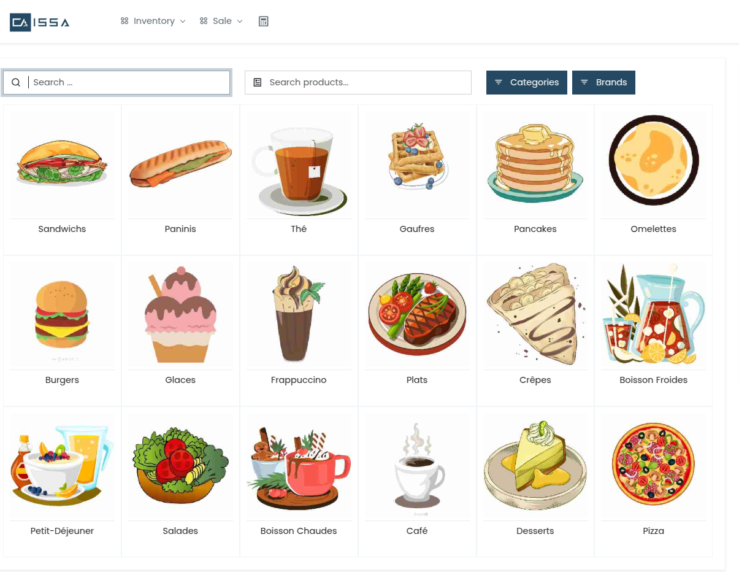Click the list icon in Search products field
The width and height of the screenshot is (739, 572).
click(258, 82)
